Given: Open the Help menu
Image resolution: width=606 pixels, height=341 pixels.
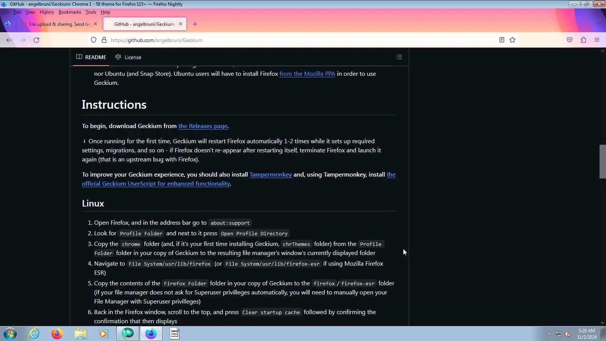Looking at the screenshot, I should (x=105, y=12).
